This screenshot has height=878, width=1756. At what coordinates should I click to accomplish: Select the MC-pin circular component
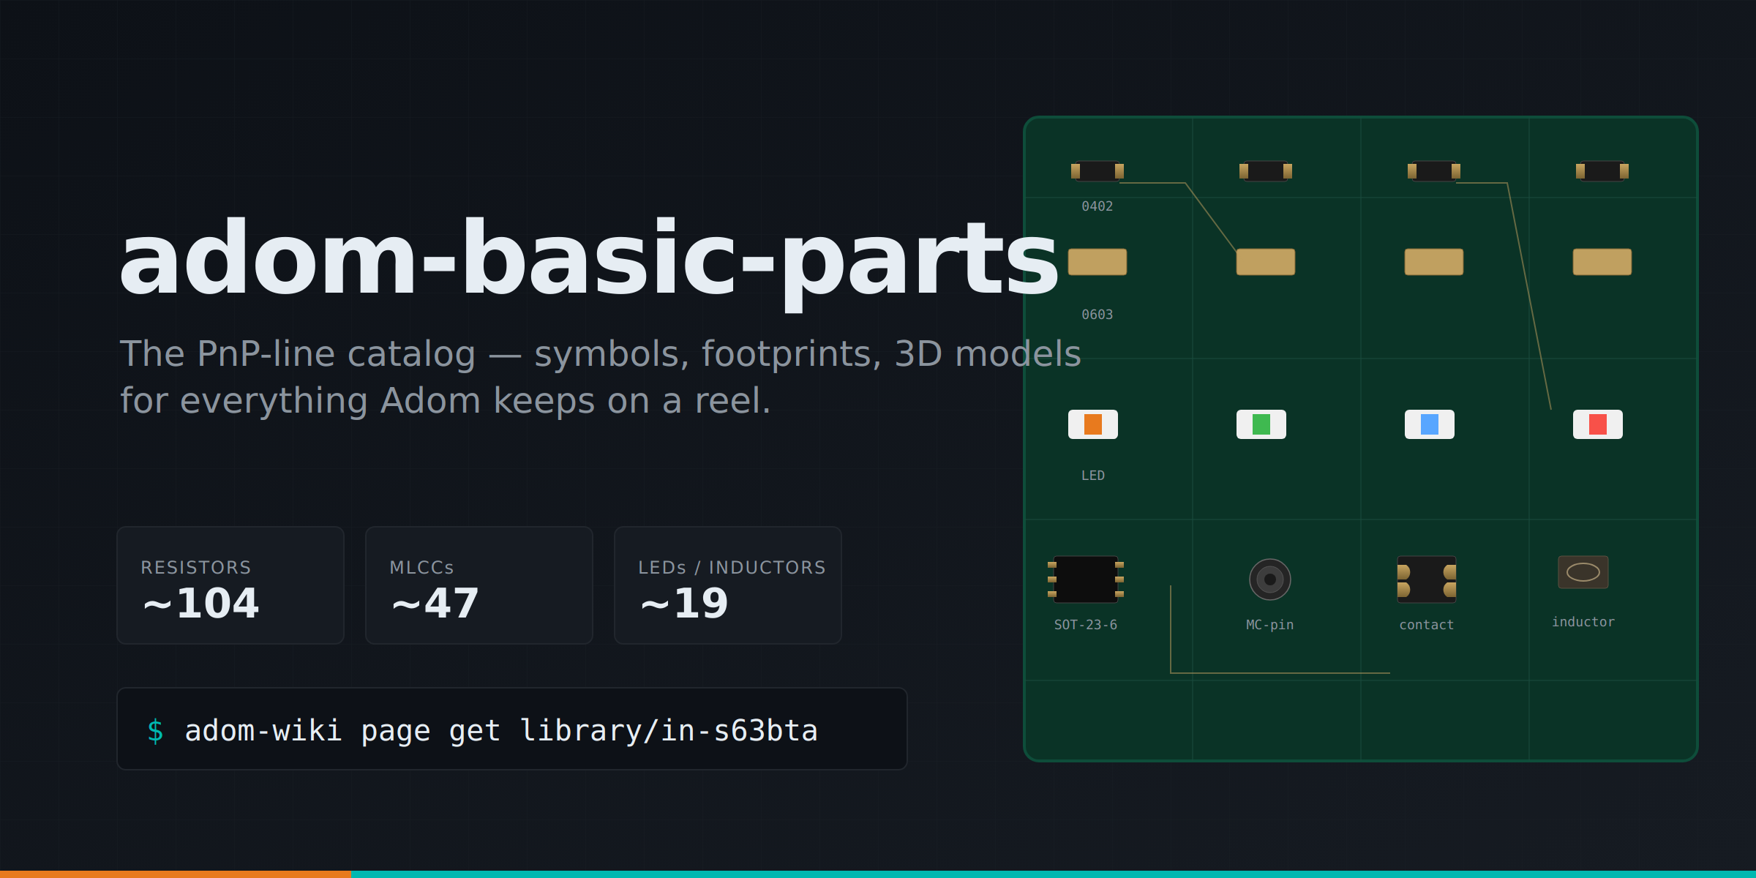click(1270, 579)
